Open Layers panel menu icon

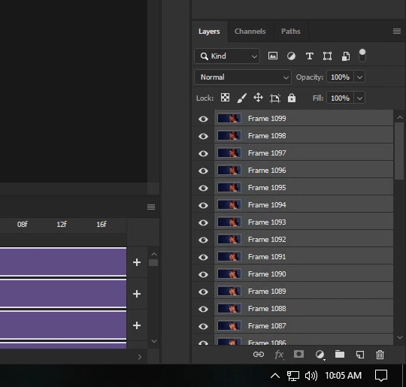(x=397, y=32)
